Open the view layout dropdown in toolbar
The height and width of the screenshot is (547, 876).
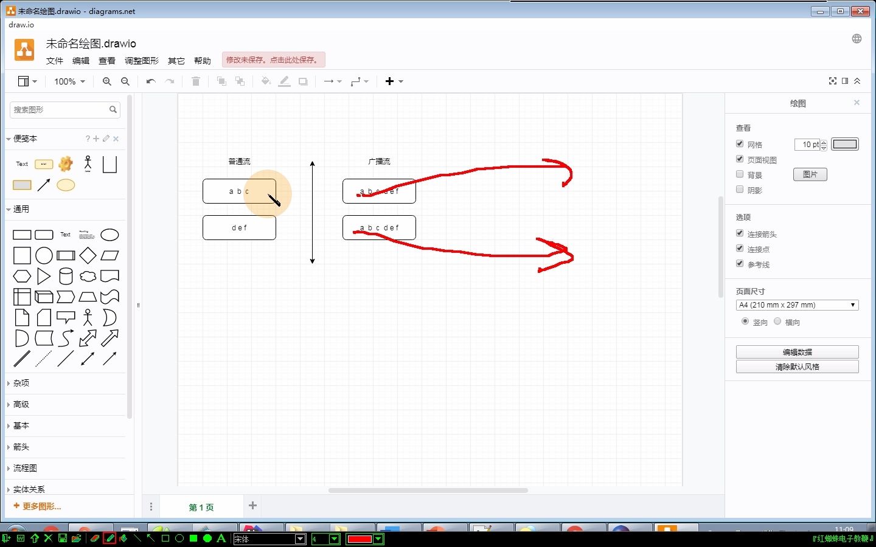tap(27, 81)
